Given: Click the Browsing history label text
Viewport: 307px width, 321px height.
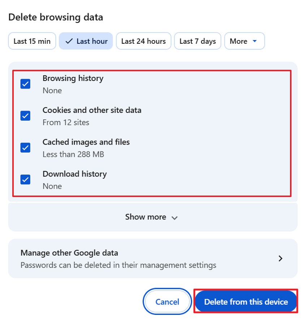Looking at the screenshot, I should tap(73, 78).
